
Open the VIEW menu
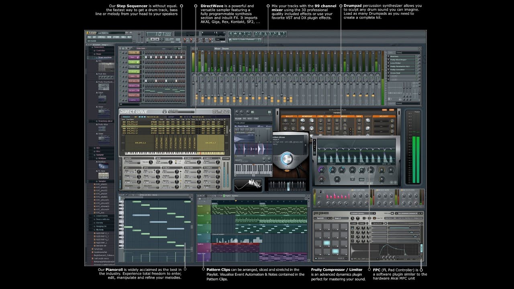tap(109, 37)
